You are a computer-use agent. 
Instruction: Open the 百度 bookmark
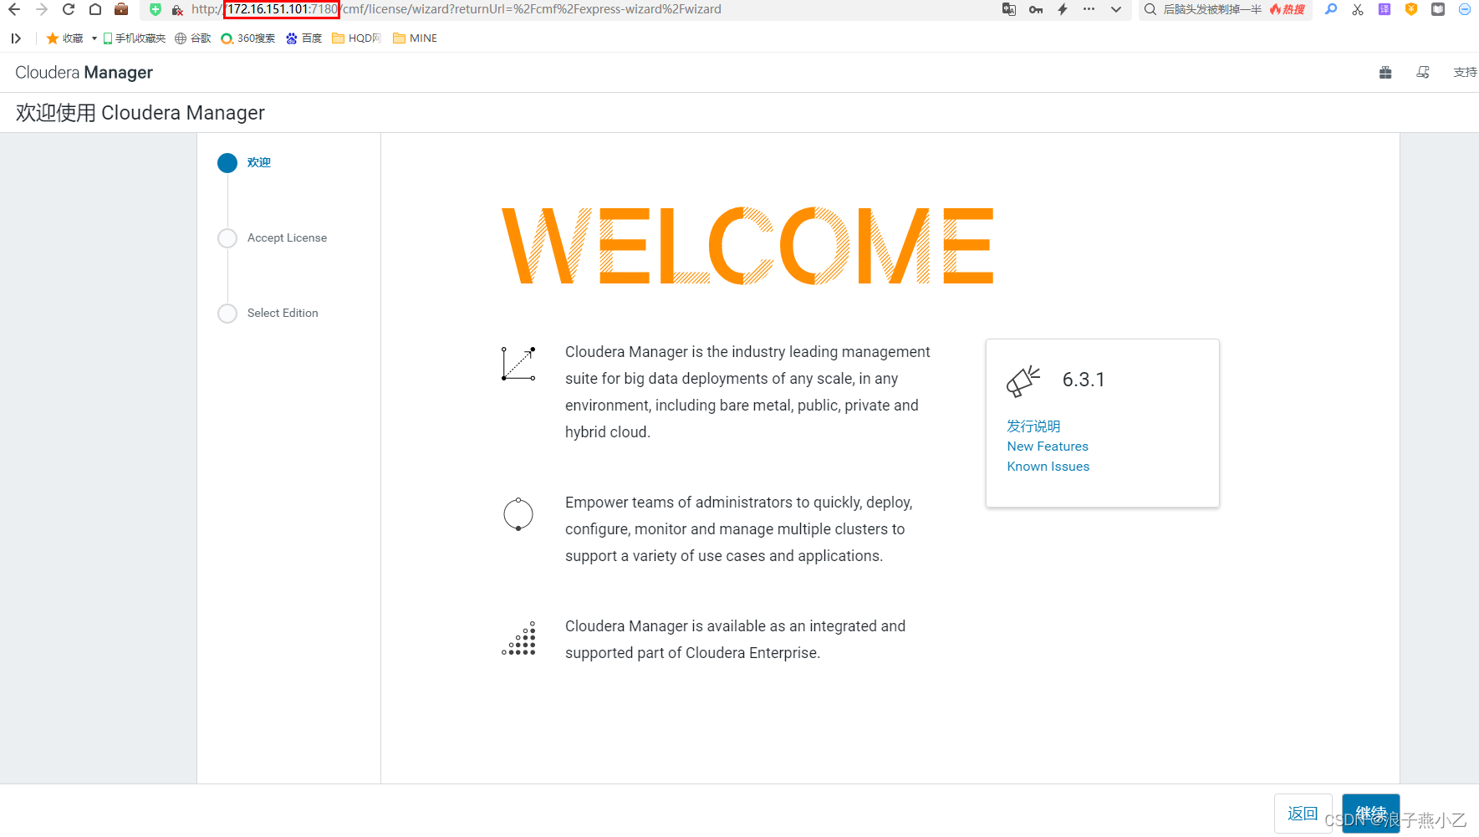[304, 38]
